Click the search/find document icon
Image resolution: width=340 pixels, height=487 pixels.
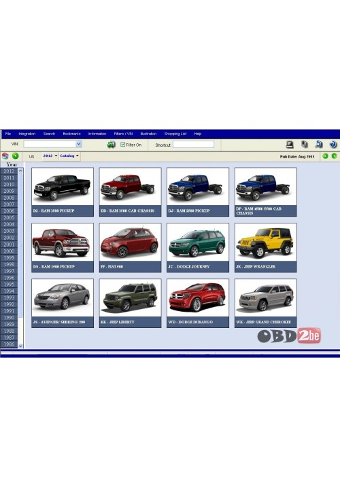[x=319, y=144]
